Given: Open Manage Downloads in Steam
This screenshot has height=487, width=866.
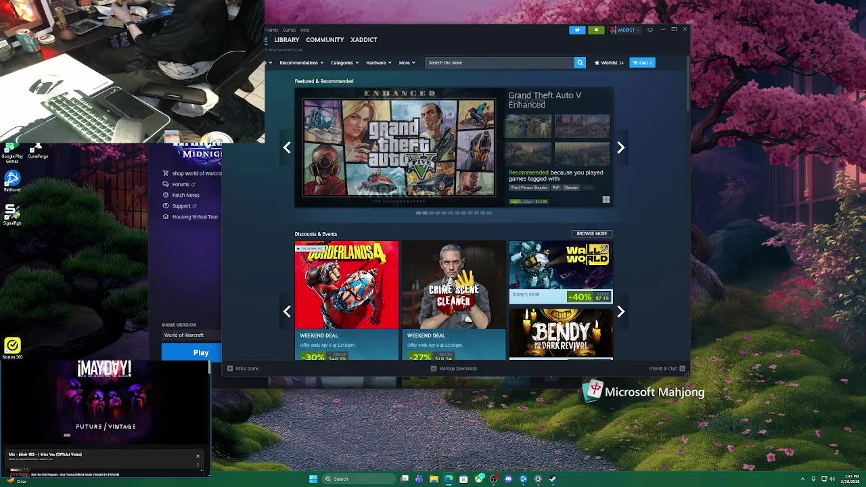Looking at the screenshot, I should (x=454, y=369).
